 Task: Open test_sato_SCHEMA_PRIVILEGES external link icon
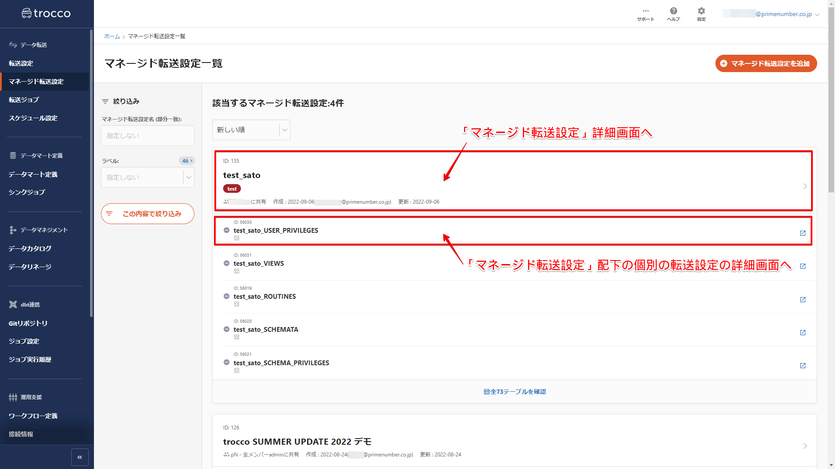click(x=803, y=366)
